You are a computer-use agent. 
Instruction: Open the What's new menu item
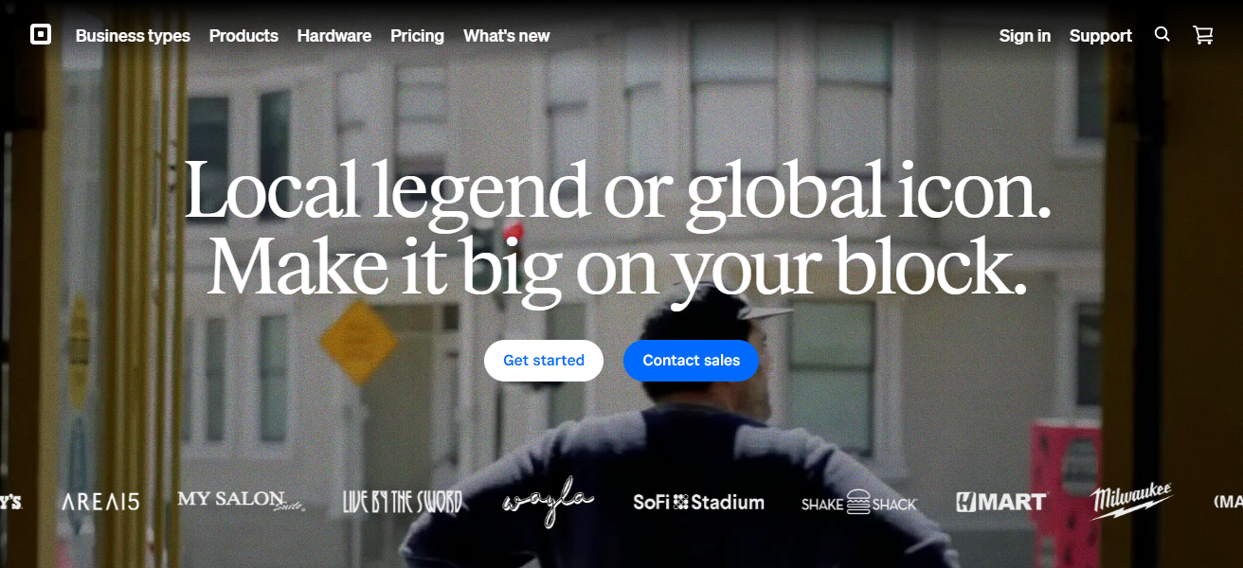point(507,36)
